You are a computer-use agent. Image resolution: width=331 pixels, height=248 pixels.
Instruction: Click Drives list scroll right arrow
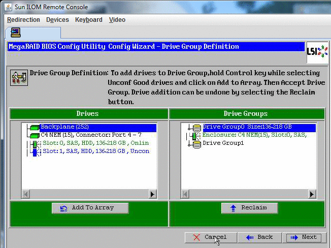tap(152, 194)
